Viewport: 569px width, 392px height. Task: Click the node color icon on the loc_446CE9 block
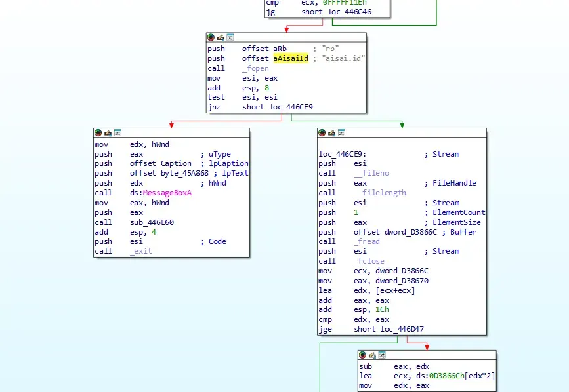coord(322,133)
